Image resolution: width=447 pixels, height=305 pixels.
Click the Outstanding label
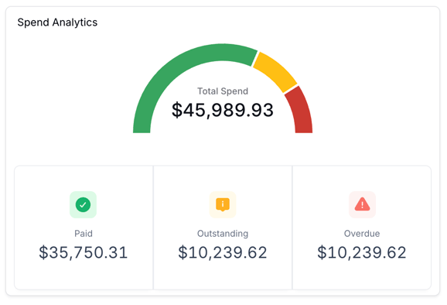pyautogui.click(x=223, y=233)
